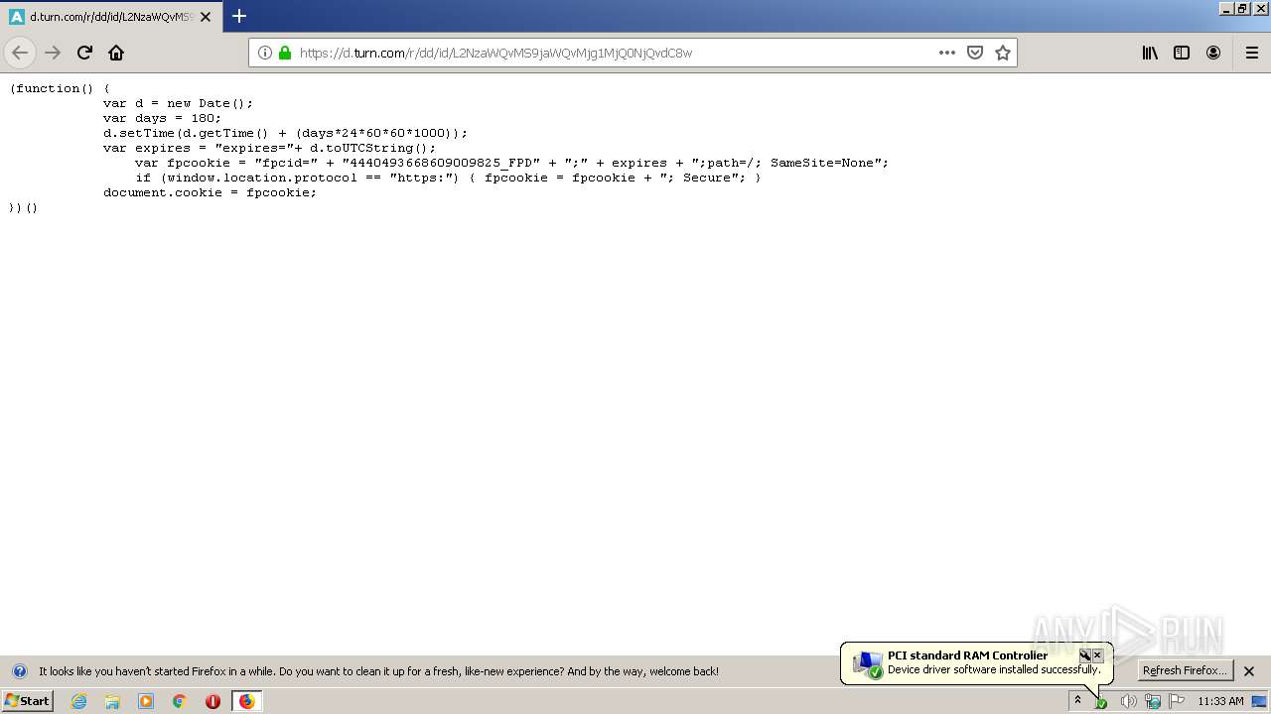Launch Internet Explorer from taskbar

click(78, 701)
